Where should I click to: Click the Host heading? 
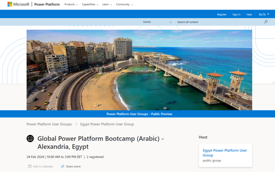[203, 137]
